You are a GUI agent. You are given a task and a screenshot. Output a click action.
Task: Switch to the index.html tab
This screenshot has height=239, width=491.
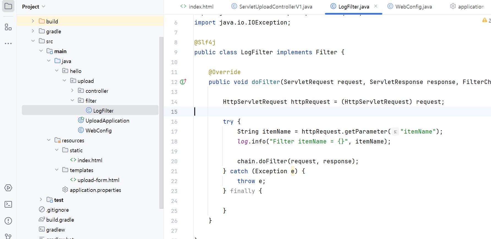pos(197,7)
